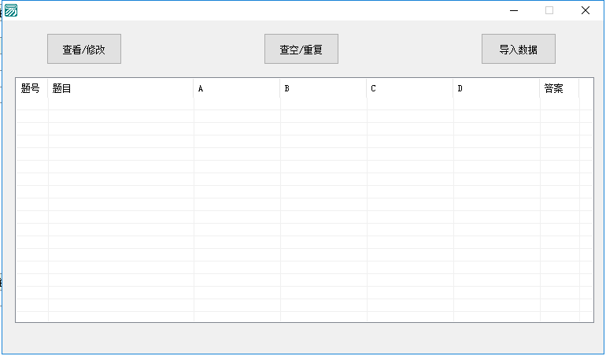Sort by the 题号 column header
Viewport: 606px width, 356px height.
click(x=31, y=88)
